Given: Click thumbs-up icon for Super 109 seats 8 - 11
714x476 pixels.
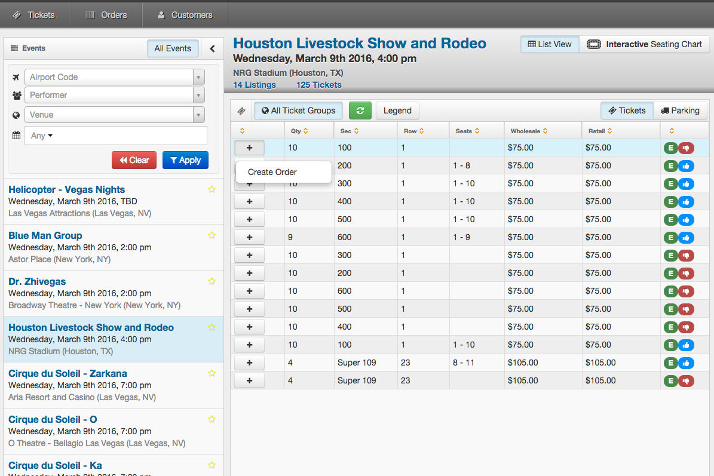Looking at the screenshot, I should (x=687, y=363).
